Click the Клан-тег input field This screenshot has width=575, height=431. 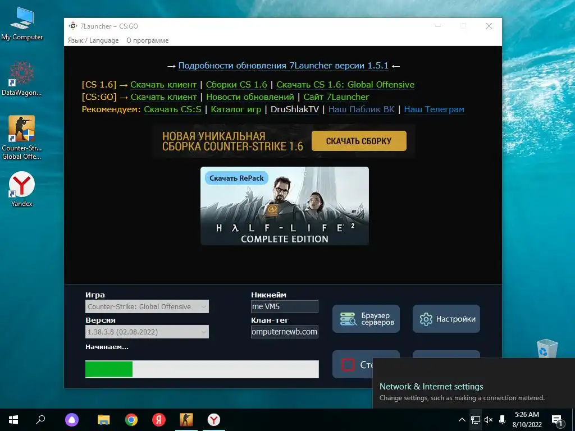[x=285, y=332]
